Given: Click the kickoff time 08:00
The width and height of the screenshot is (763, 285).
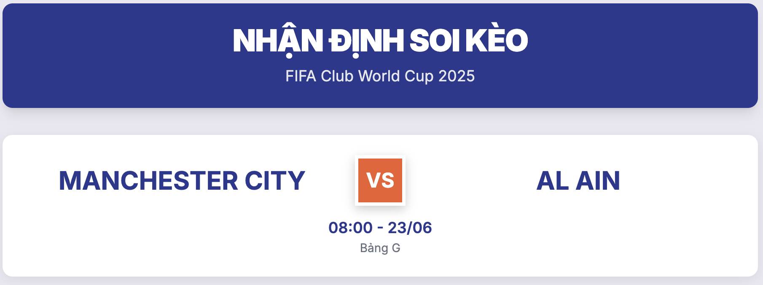Looking at the screenshot, I should pos(351,228).
